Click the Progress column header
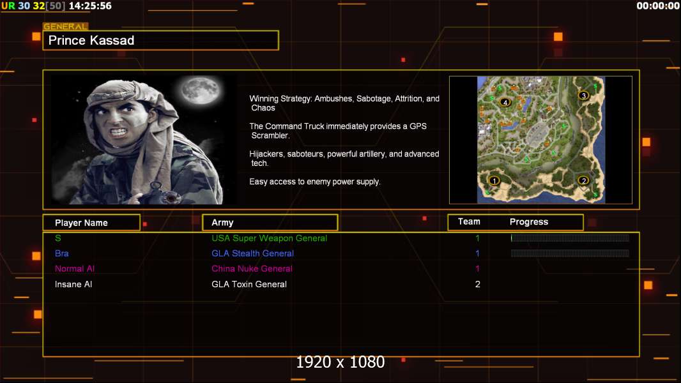 pyautogui.click(x=529, y=222)
